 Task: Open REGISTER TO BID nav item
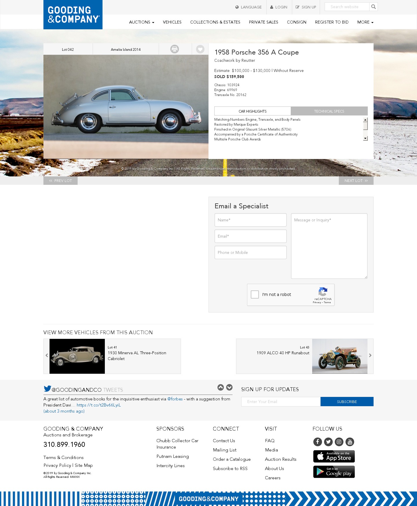pyautogui.click(x=332, y=22)
